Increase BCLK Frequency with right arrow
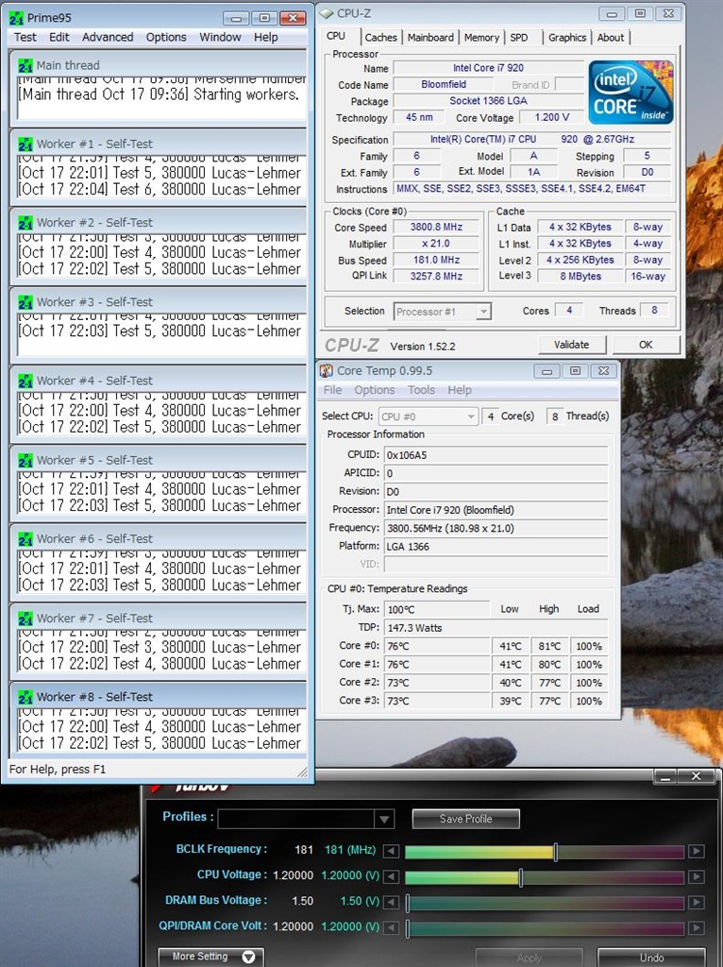Screen dimensions: 723x967 697,851
